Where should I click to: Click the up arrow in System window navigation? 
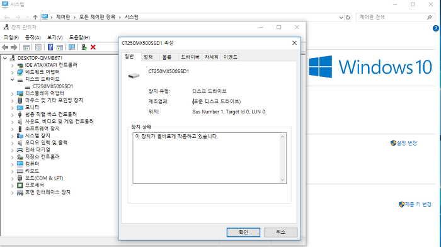(35, 17)
